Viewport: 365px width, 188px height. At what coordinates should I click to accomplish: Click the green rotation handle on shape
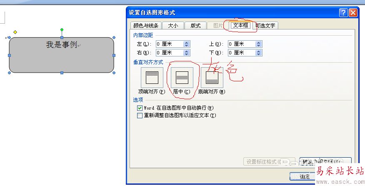[x=62, y=29]
